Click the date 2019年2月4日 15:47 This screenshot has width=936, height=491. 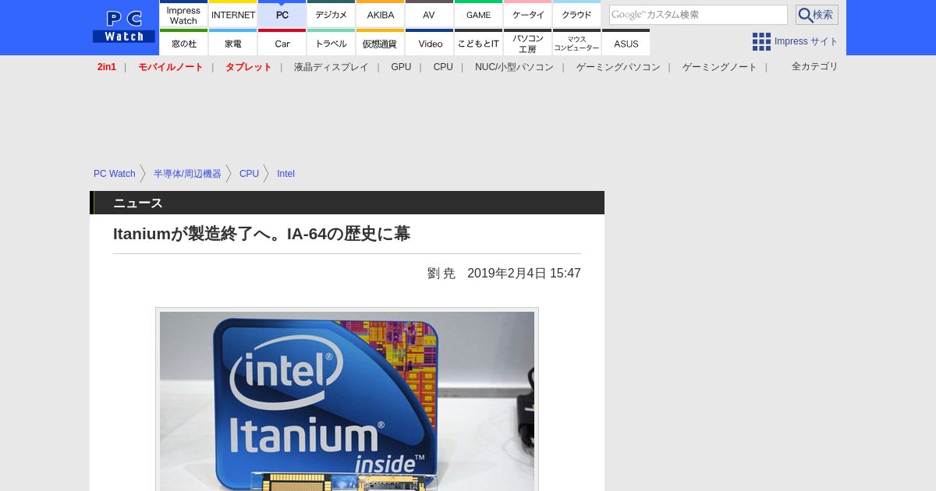pos(524,274)
